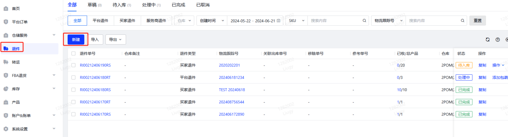Open 首页 via its sidebar icon

(x=6, y=8)
